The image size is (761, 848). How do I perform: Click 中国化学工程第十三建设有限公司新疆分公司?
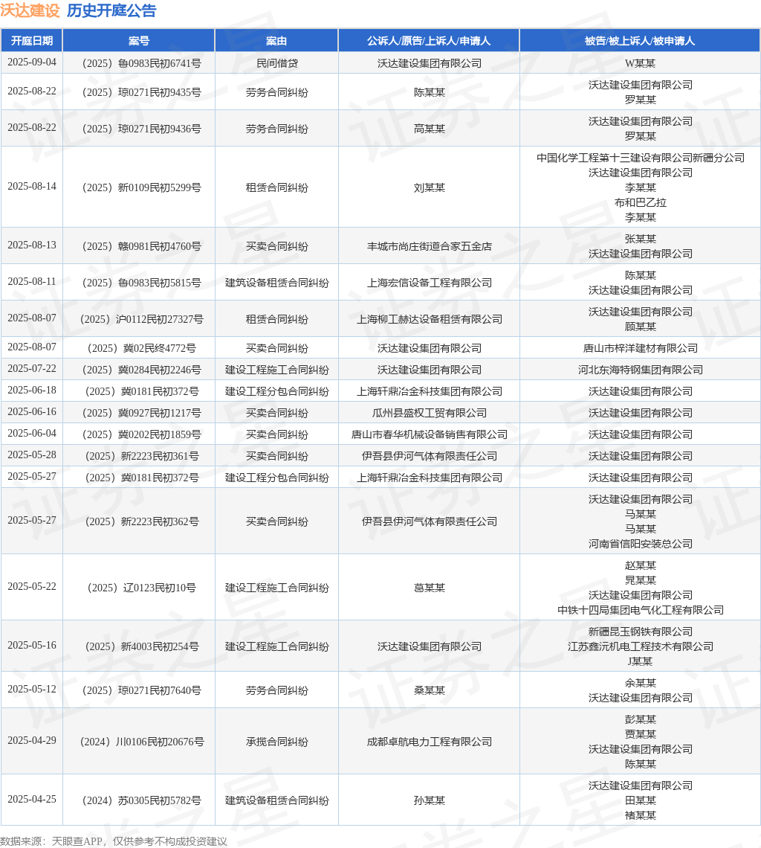[x=640, y=158]
